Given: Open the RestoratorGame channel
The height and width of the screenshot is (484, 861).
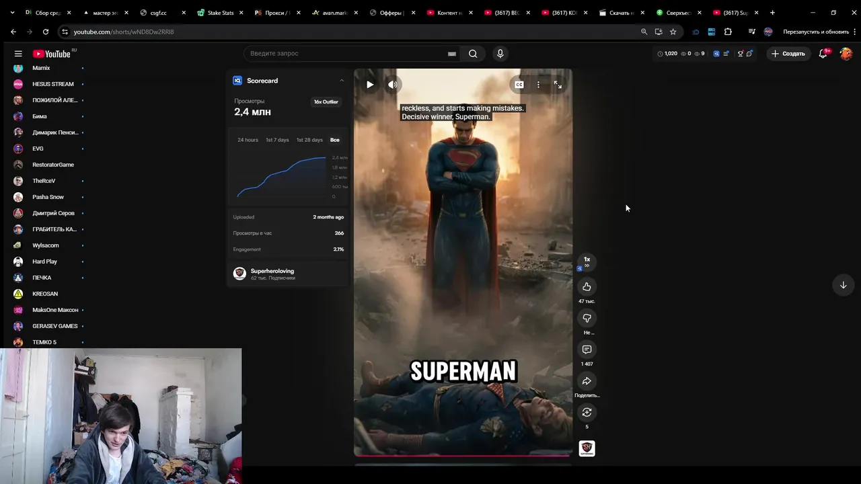Looking at the screenshot, I should pyautogui.click(x=53, y=165).
